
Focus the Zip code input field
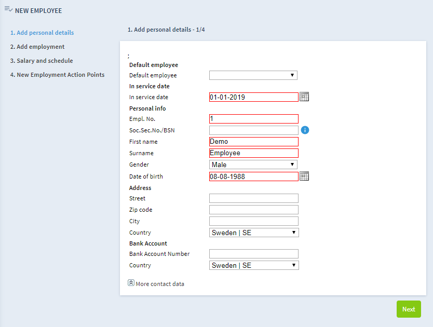tap(254, 210)
